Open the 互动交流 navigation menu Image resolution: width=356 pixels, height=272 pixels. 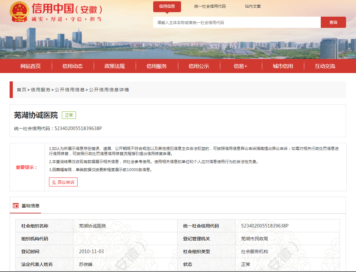325,66
